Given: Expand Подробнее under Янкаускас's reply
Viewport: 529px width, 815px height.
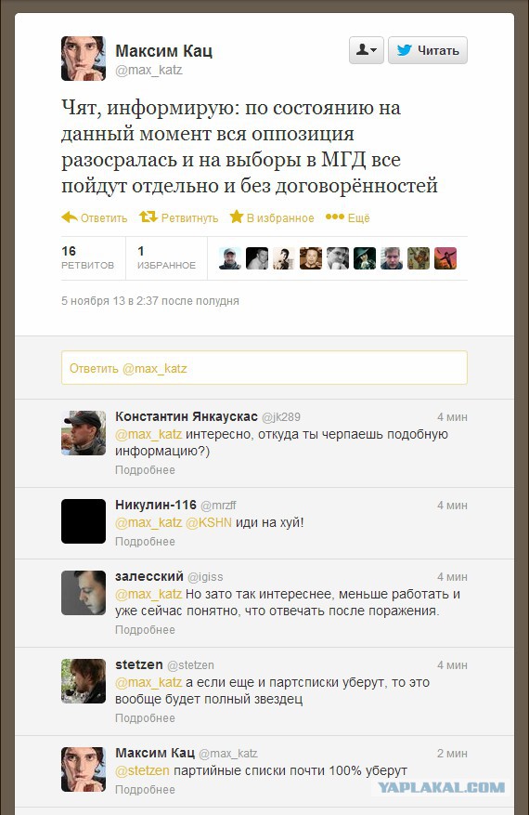Looking at the screenshot, I should (145, 470).
